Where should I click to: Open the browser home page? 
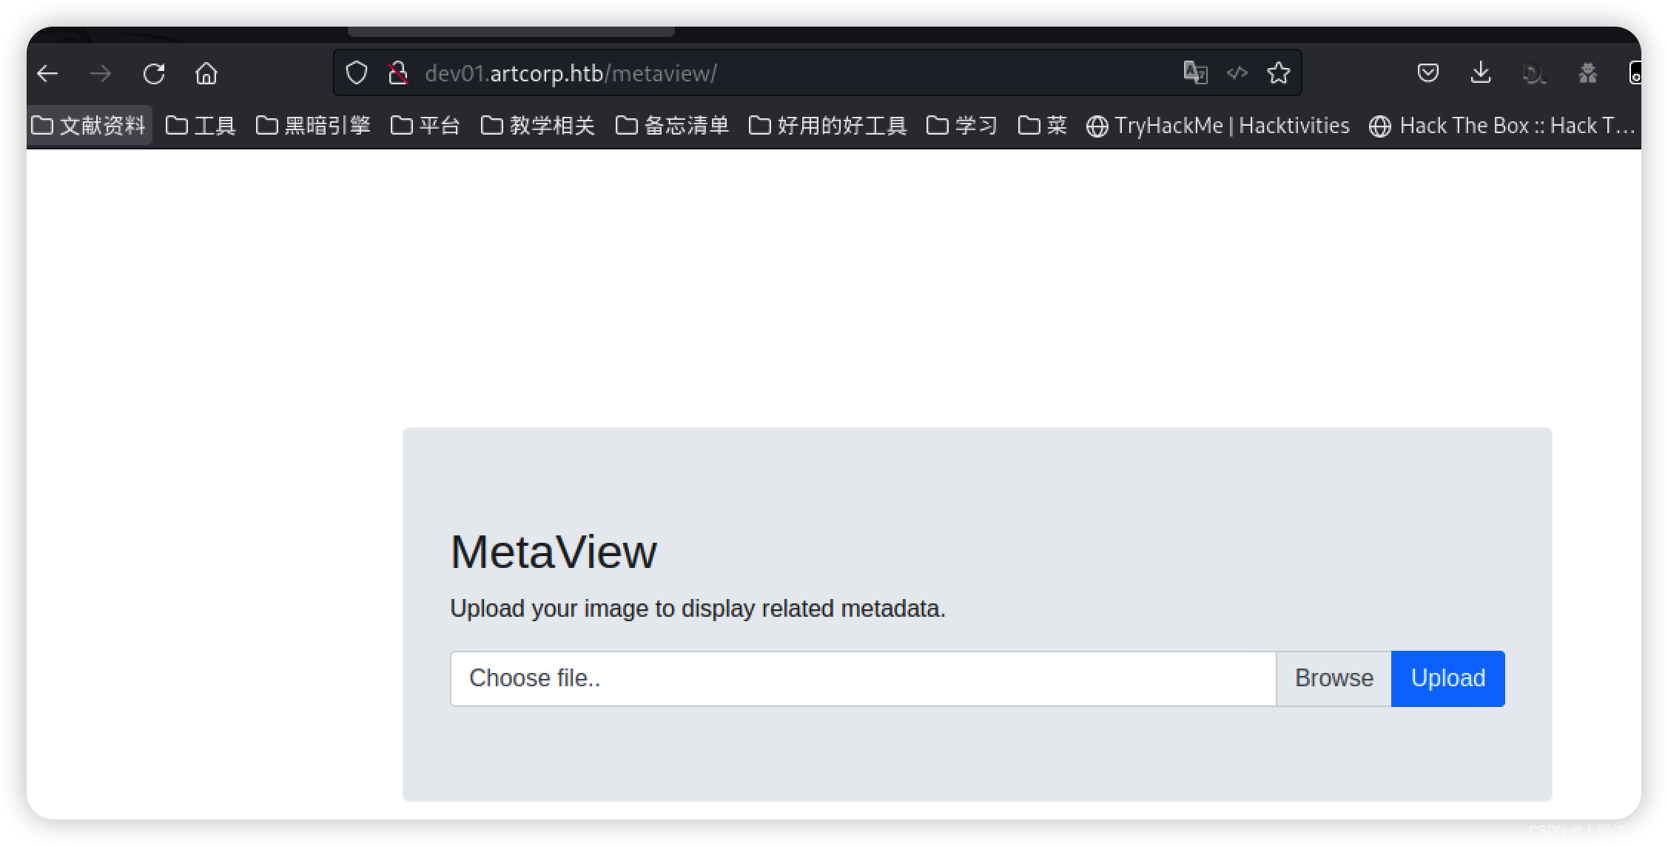tap(206, 73)
